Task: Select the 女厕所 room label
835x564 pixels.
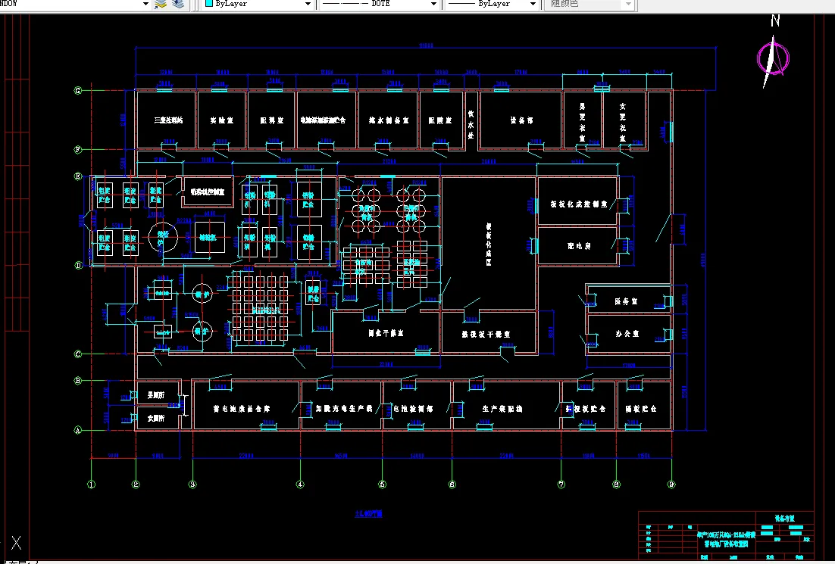Action: pyautogui.click(x=155, y=418)
